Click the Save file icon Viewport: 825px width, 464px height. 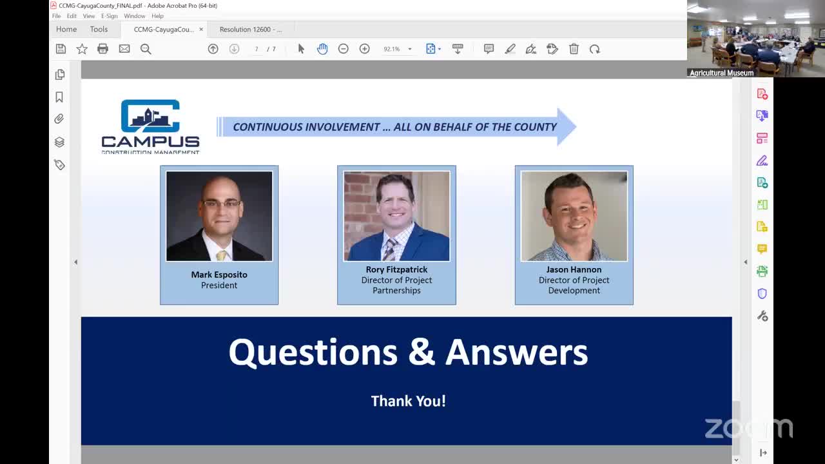[61, 49]
